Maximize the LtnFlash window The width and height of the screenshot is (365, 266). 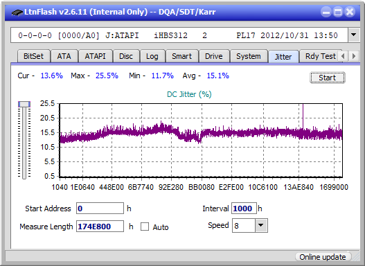338,12
